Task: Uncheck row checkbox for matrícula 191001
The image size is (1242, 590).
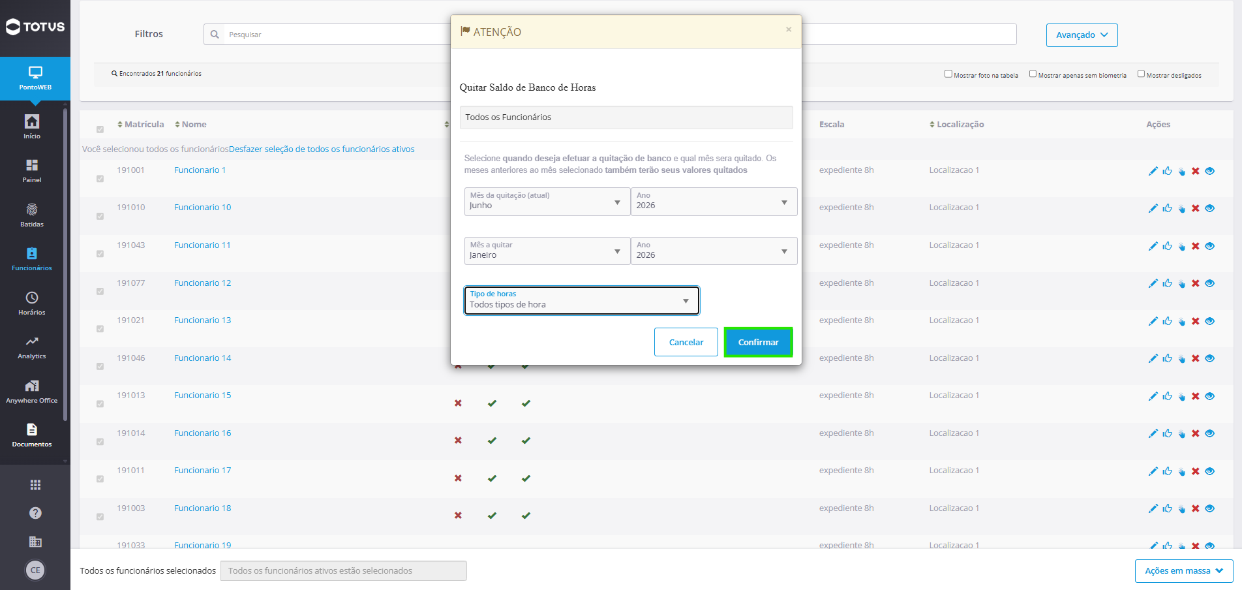Action: 100,178
